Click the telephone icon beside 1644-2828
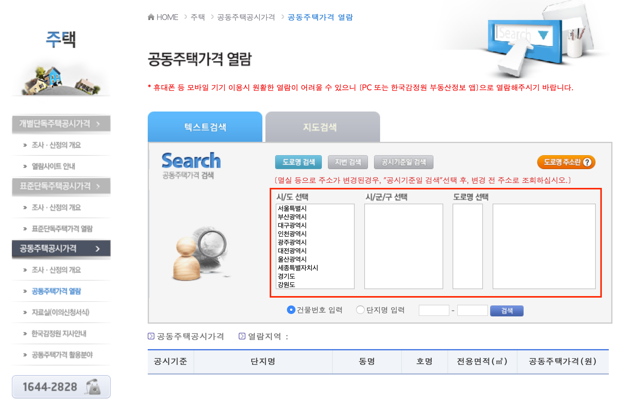Viewport: 617px width, 417px height. click(93, 387)
